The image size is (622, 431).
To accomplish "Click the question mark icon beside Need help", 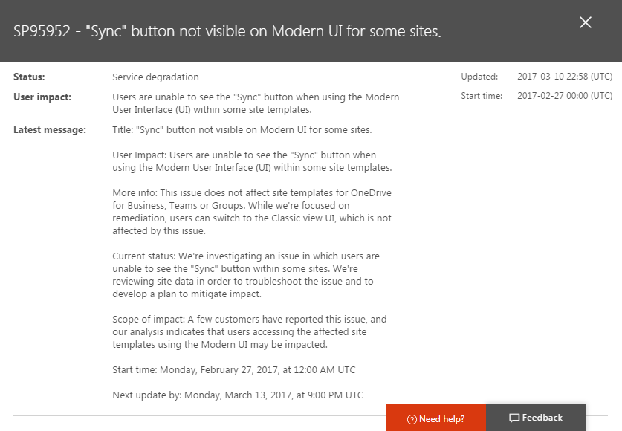I will coord(412,419).
